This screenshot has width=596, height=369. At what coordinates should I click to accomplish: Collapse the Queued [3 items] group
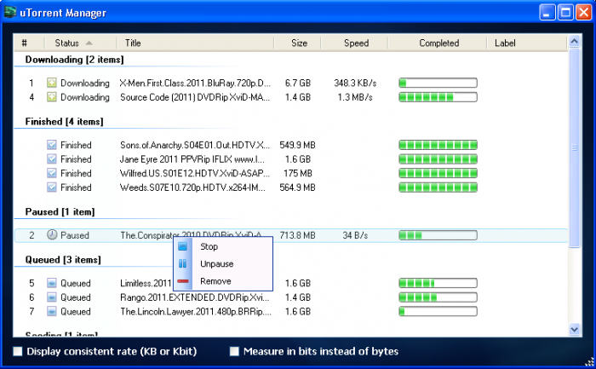[63, 260]
